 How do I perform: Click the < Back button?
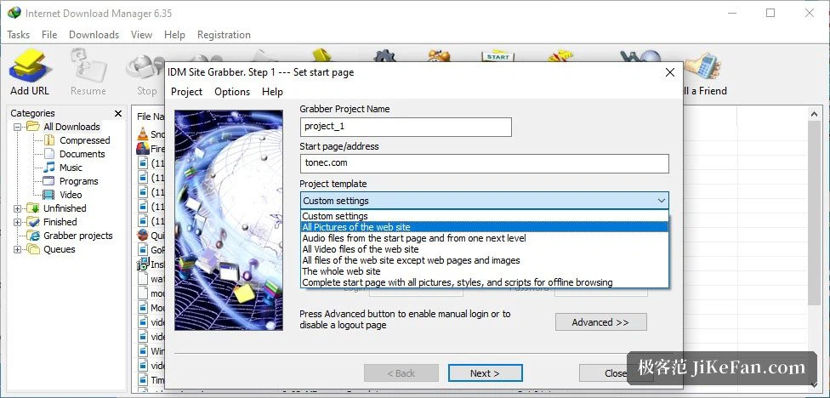[x=401, y=373]
